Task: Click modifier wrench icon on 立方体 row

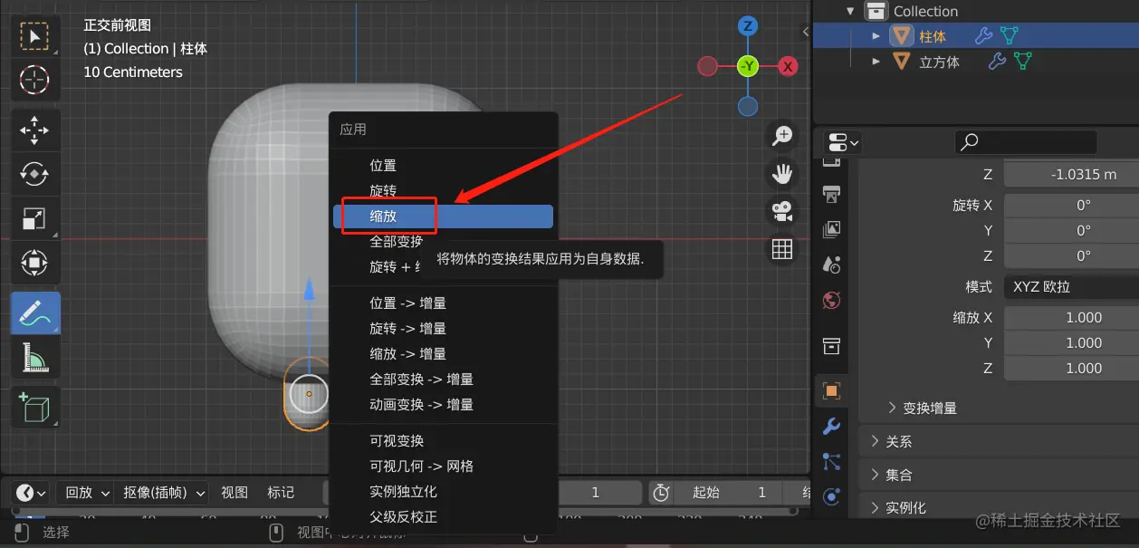Action: click(x=997, y=62)
